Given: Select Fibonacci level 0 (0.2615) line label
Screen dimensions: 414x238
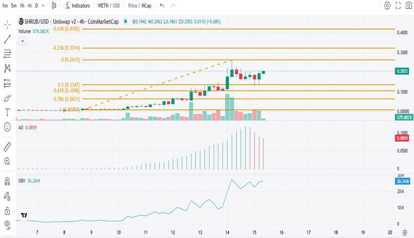Looking at the screenshot, I should (x=70, y=59).
